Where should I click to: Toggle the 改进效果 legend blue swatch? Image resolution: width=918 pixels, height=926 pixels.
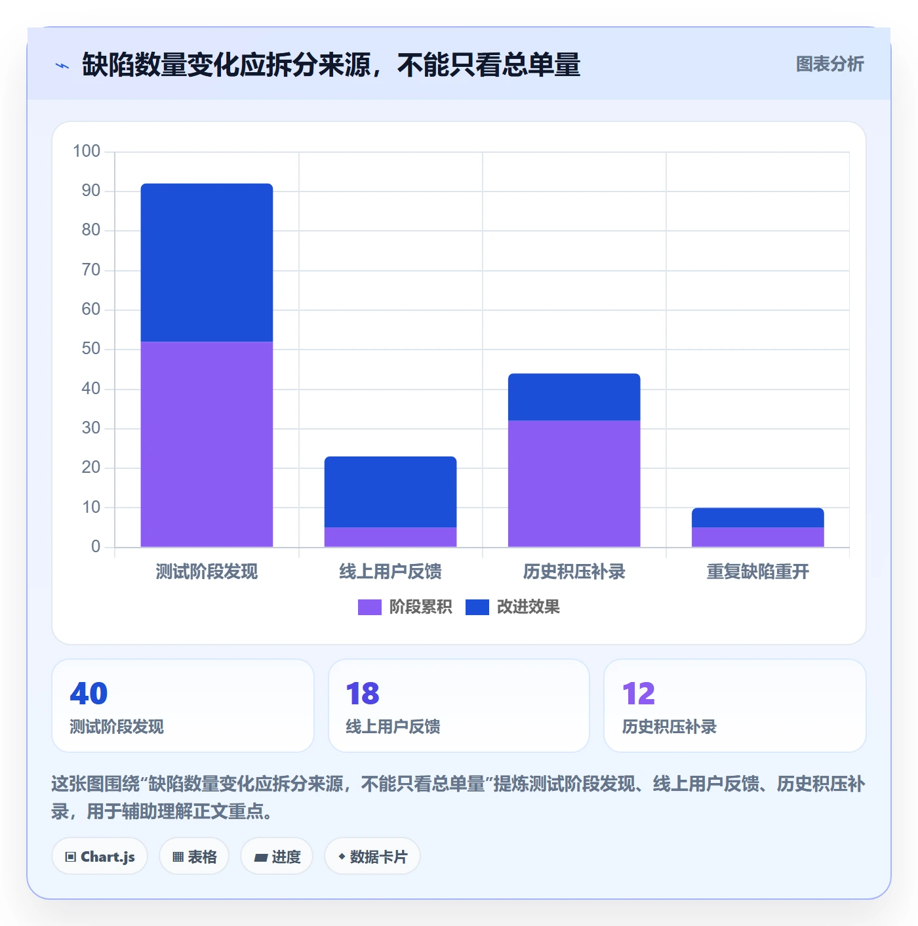coord(477,607)
